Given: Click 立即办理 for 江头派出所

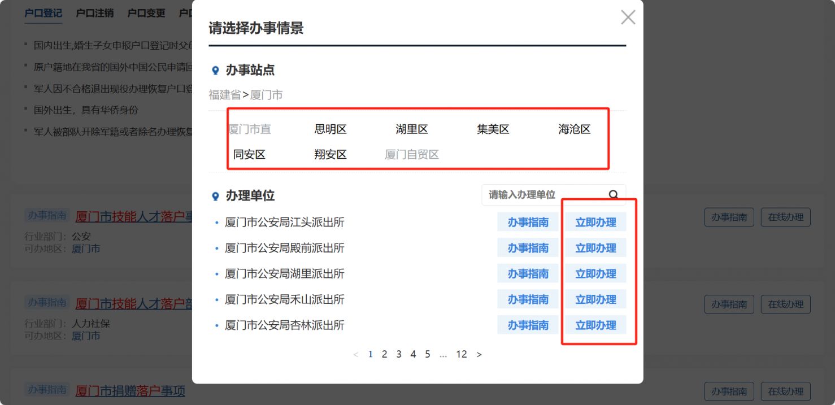Looking at the screenshot, I should [595, 223].
